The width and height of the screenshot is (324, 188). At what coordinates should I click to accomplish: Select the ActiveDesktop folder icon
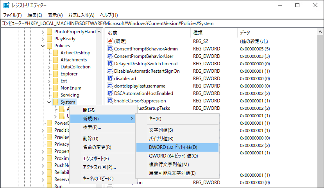[56, 53]
